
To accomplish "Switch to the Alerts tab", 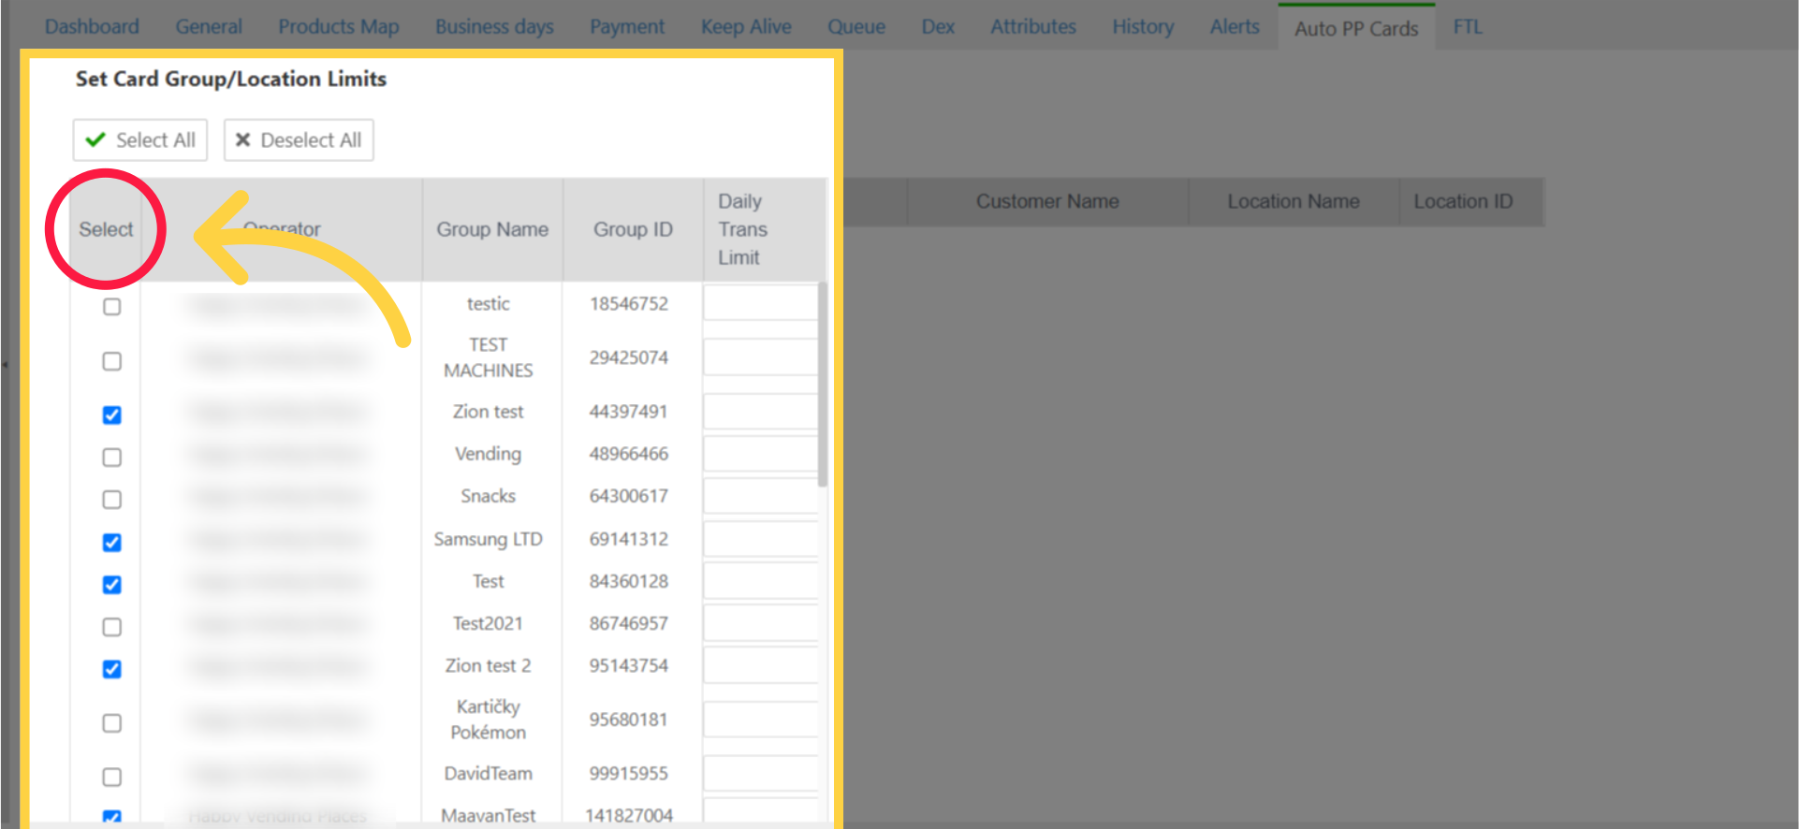I will [1234, 27].
